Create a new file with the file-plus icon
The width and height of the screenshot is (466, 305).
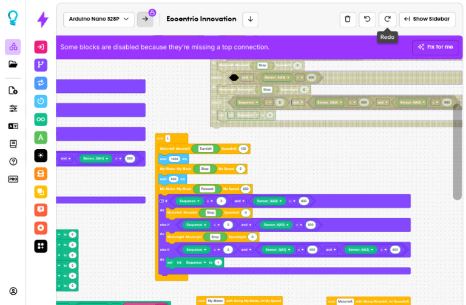(x=13, y=90)
